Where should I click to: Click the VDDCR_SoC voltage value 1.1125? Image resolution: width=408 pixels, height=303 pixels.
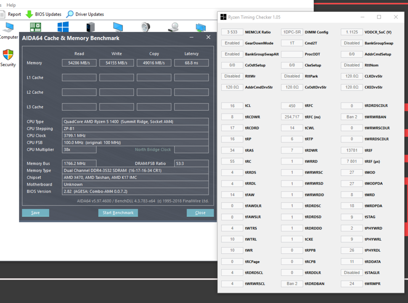click(352, 32)
